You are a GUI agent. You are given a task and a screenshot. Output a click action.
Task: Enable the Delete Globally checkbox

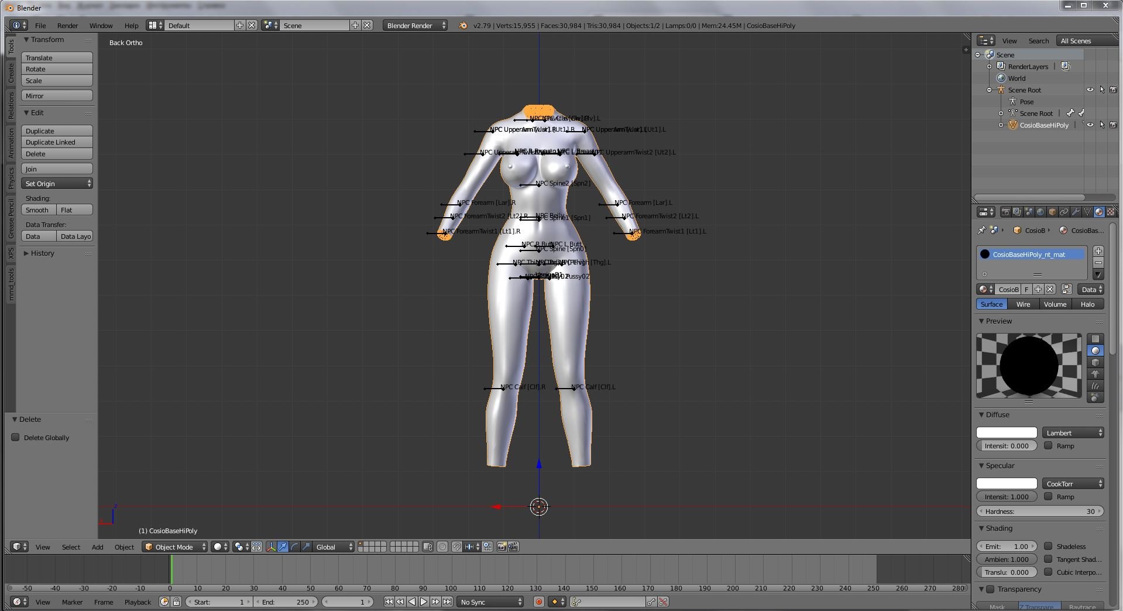15,437
